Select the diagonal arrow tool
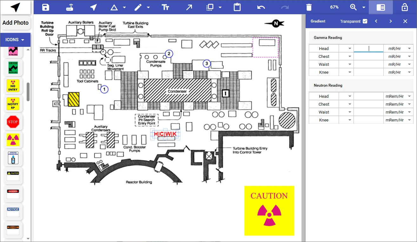417x242 pixels. 189,7
